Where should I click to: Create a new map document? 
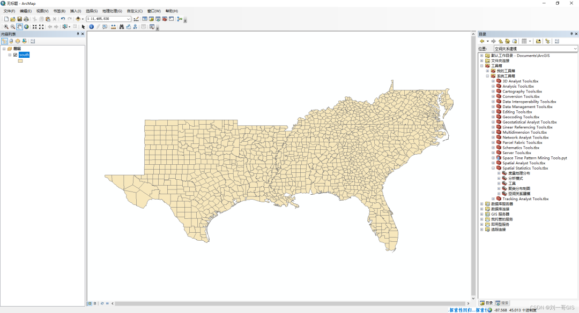[x=6, y=19]
